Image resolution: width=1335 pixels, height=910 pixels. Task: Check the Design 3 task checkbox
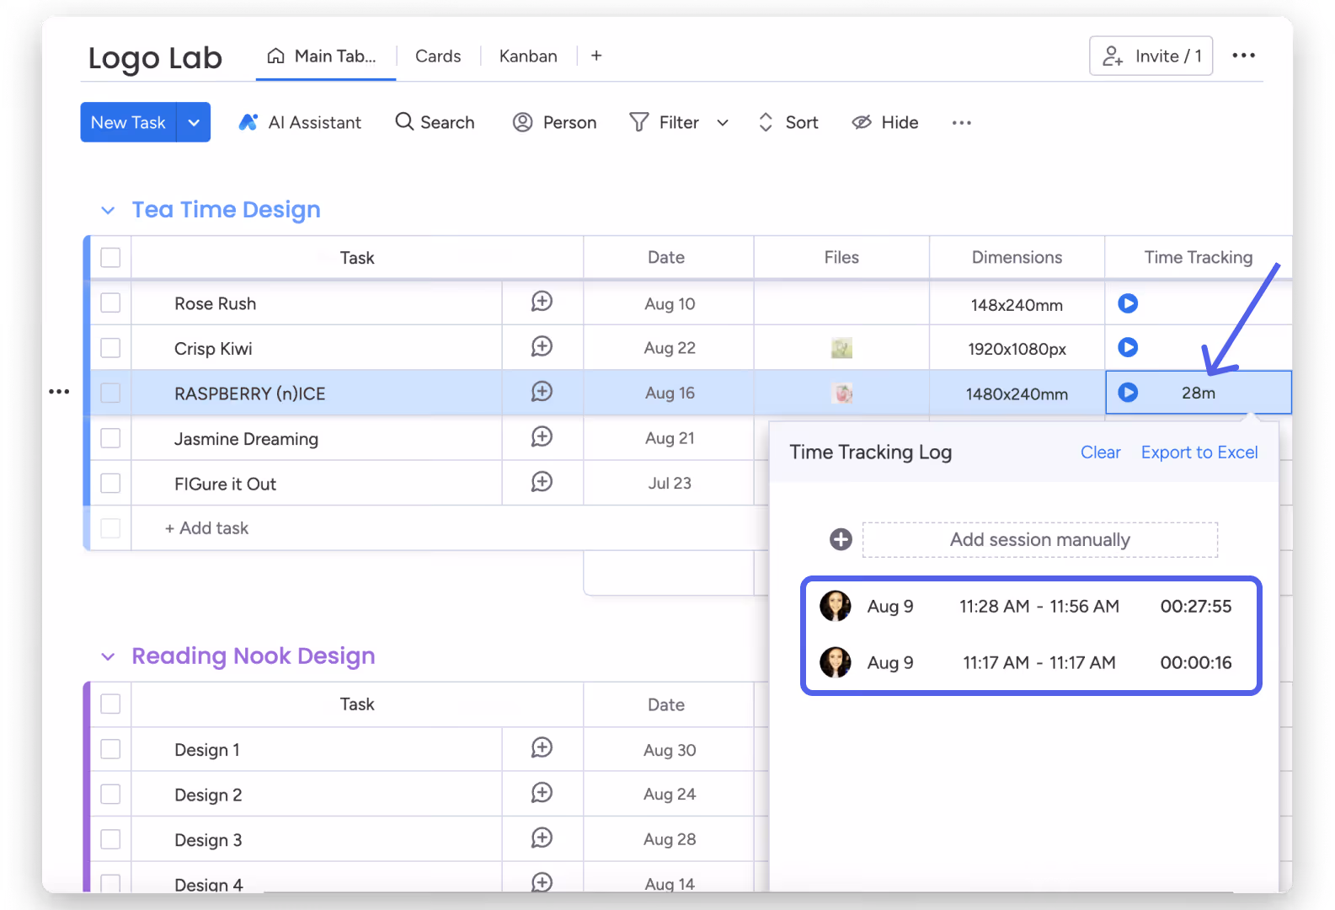(110, 839)
